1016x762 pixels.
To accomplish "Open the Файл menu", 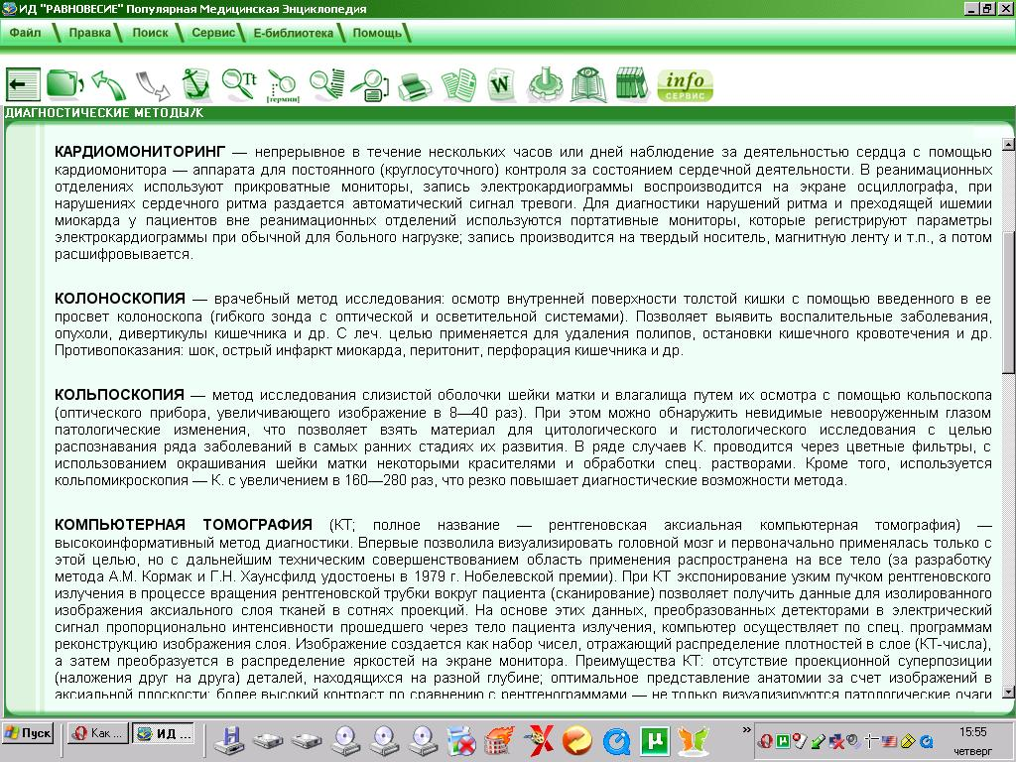I will (x=25, y=33).
